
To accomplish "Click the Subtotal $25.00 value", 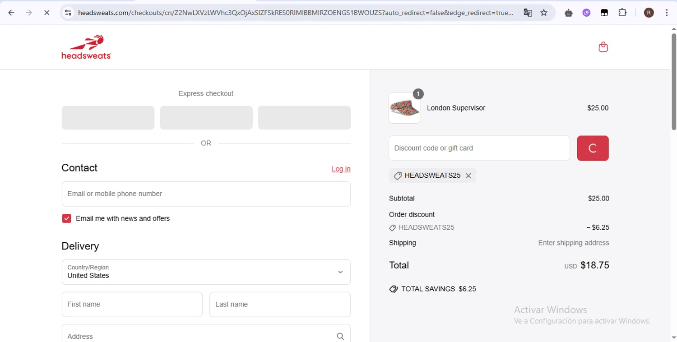I will 598,199.
